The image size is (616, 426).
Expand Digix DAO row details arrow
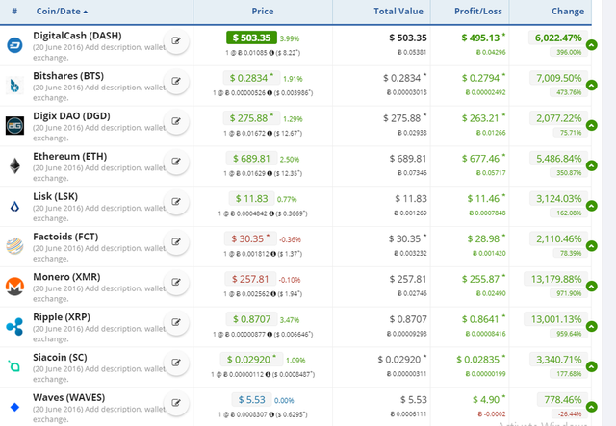coord(591,125)
